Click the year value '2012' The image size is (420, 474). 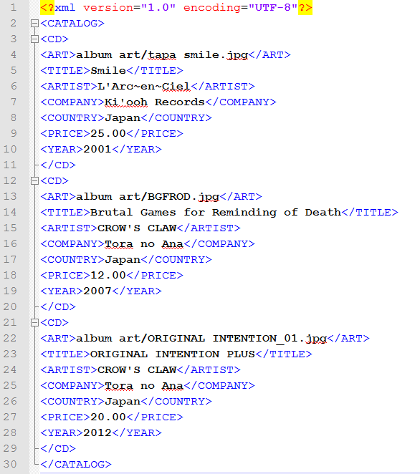click(97, 433)
